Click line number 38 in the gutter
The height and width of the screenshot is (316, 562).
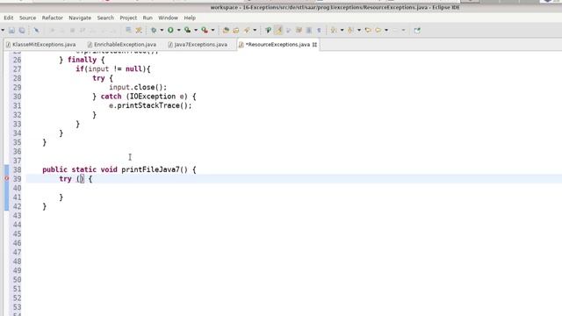point(18,169)
